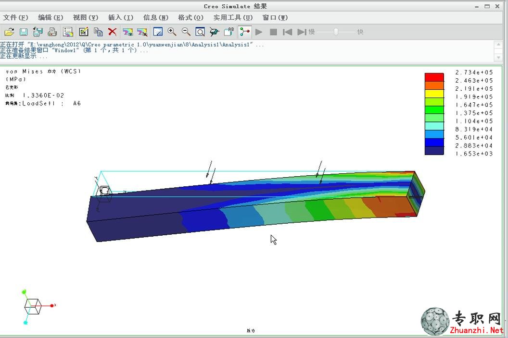The width and height of the screenshot is (508, 338).
Task: Click the yellow legend color swatch
Action: tap(434, 94)
